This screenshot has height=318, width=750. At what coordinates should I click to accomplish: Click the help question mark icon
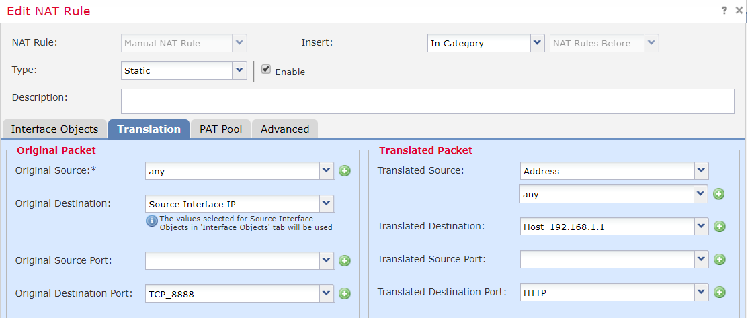(x=724, y=11)
